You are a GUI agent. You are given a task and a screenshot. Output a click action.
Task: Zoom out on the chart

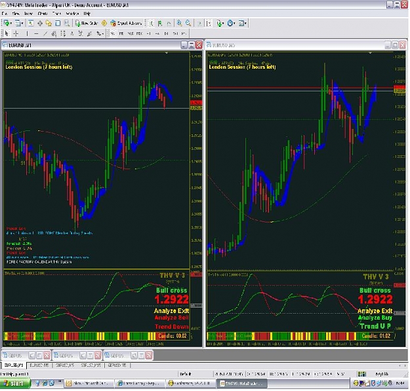coord(188,23)
